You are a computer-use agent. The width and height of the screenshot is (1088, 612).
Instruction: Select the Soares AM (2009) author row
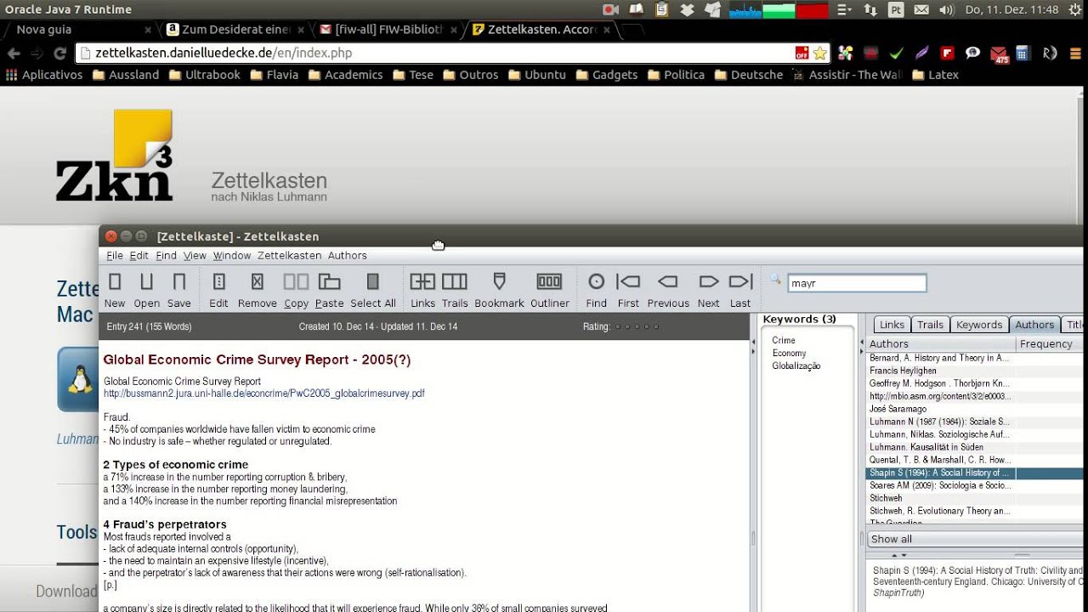point(941,485)
